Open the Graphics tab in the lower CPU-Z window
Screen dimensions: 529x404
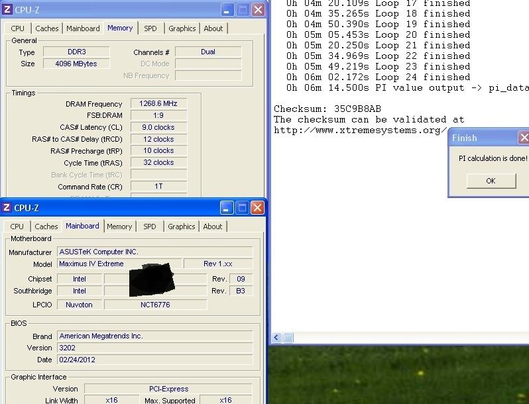pos(182,227)
